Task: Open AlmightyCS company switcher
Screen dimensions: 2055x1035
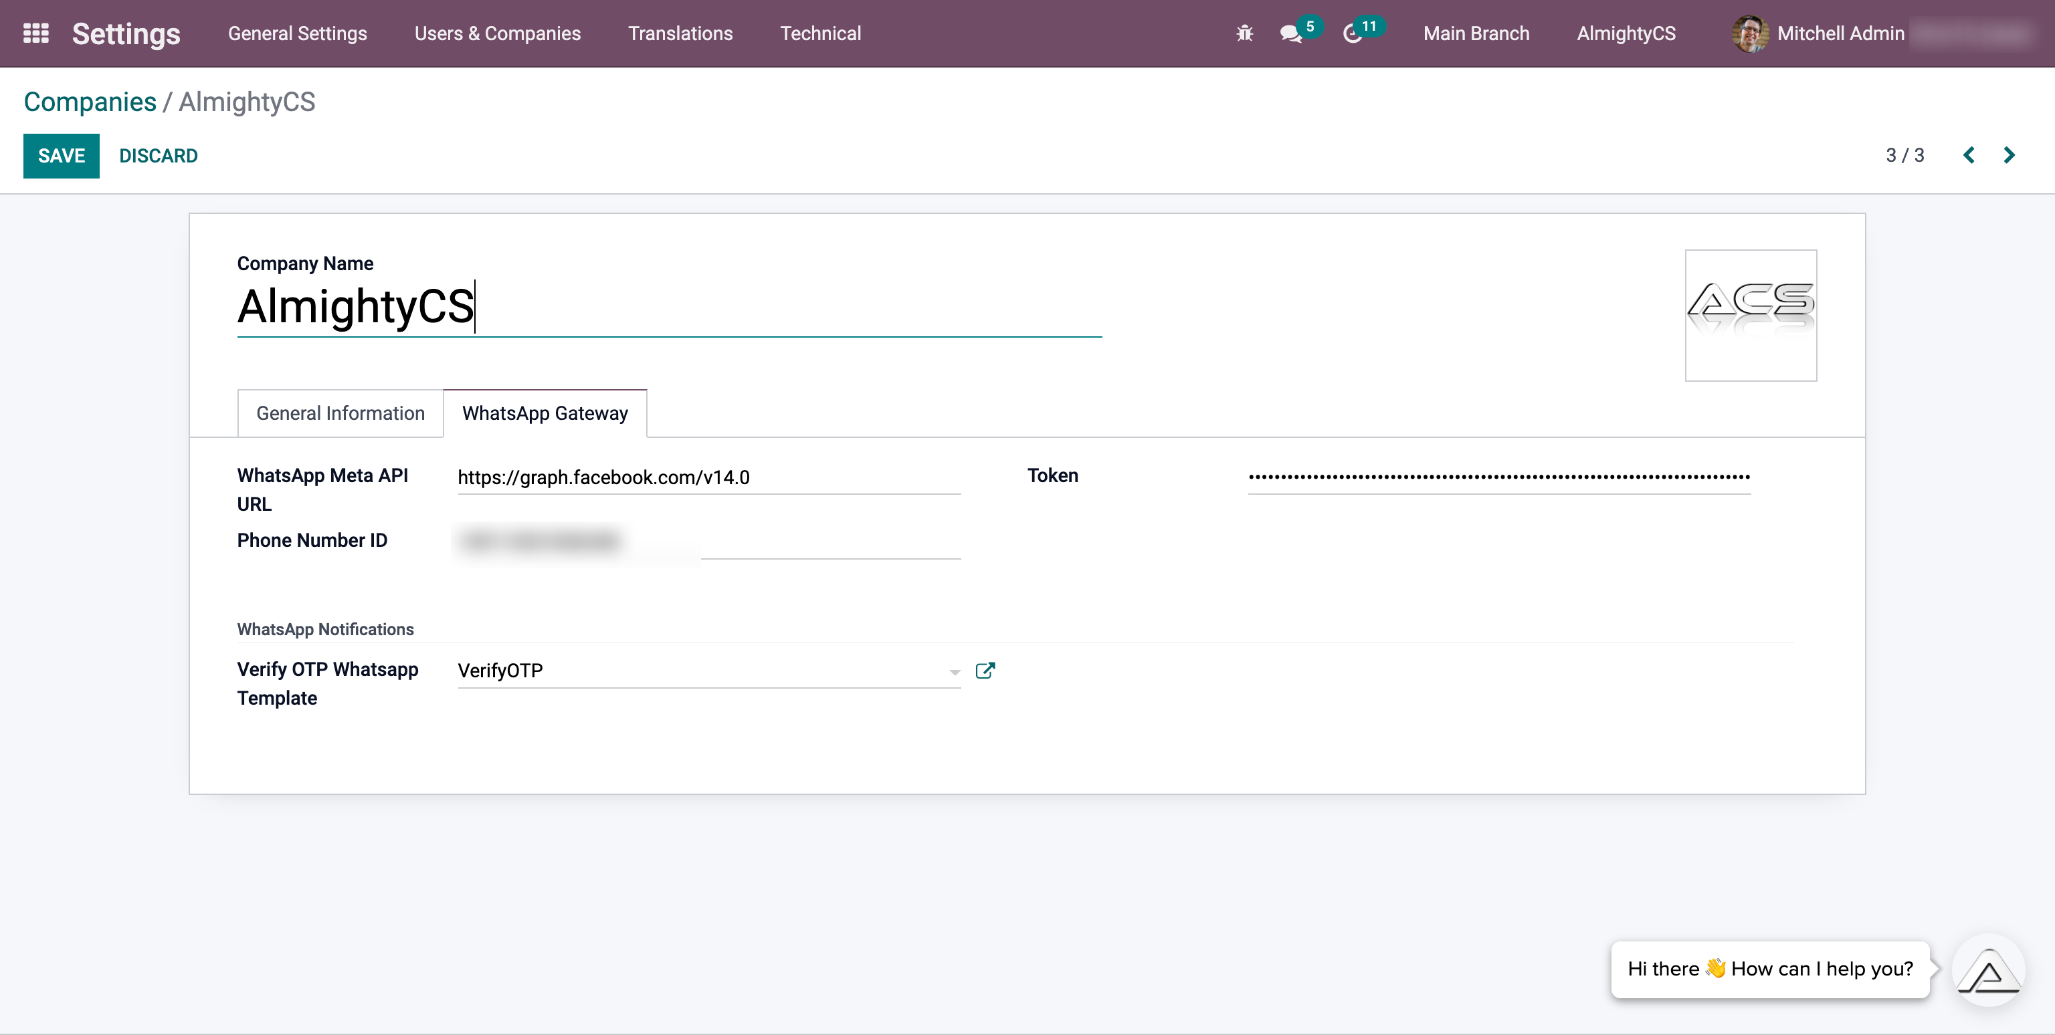Action: 1626,33
